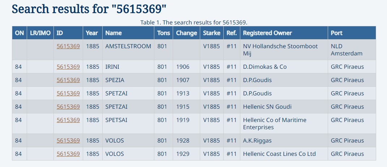Screen dimensions: 387x167
Task: Open ID link in the A.K.Riggas row
Action: point(68,141)
